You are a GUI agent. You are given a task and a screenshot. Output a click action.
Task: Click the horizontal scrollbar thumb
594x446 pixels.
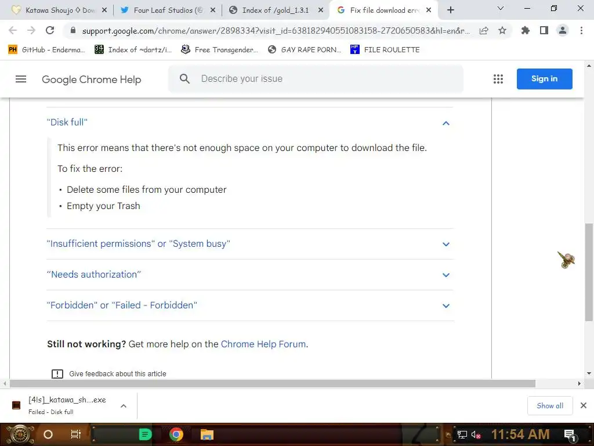(x=273, y=384)
